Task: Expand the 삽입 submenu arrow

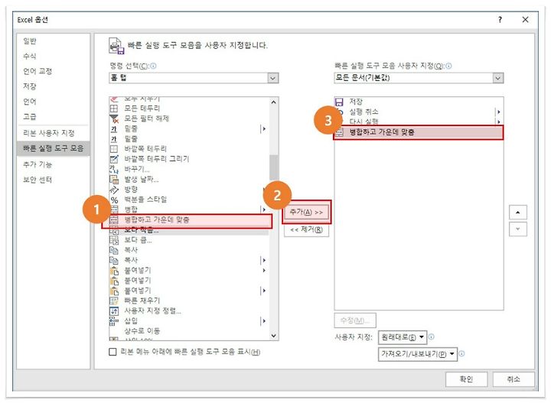Action: [x=263, y=321]
